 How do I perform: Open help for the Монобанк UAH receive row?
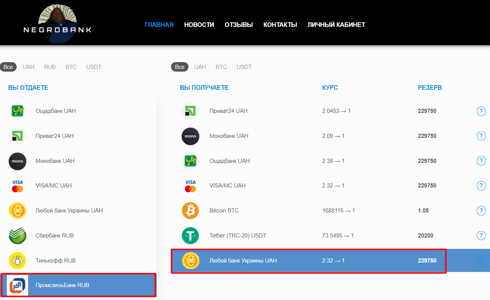pyautogui.click(x=481, y=136)
